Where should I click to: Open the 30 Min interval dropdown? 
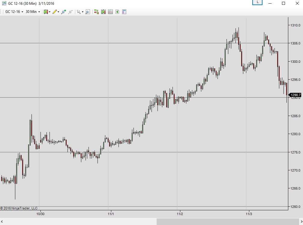33,12
